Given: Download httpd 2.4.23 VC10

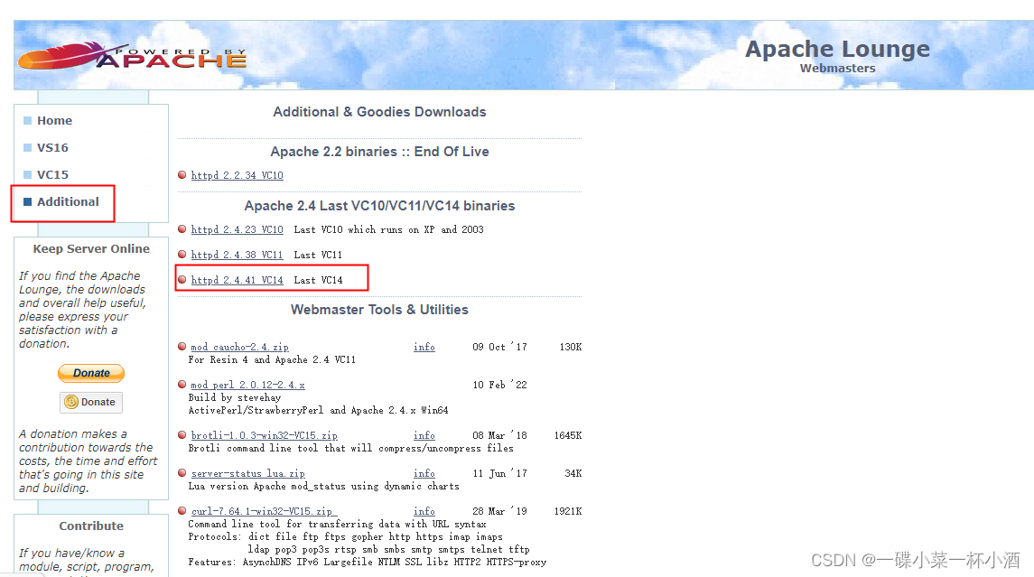Looking at the screenshot, I should pyautogui.click(x=236, y=229).
